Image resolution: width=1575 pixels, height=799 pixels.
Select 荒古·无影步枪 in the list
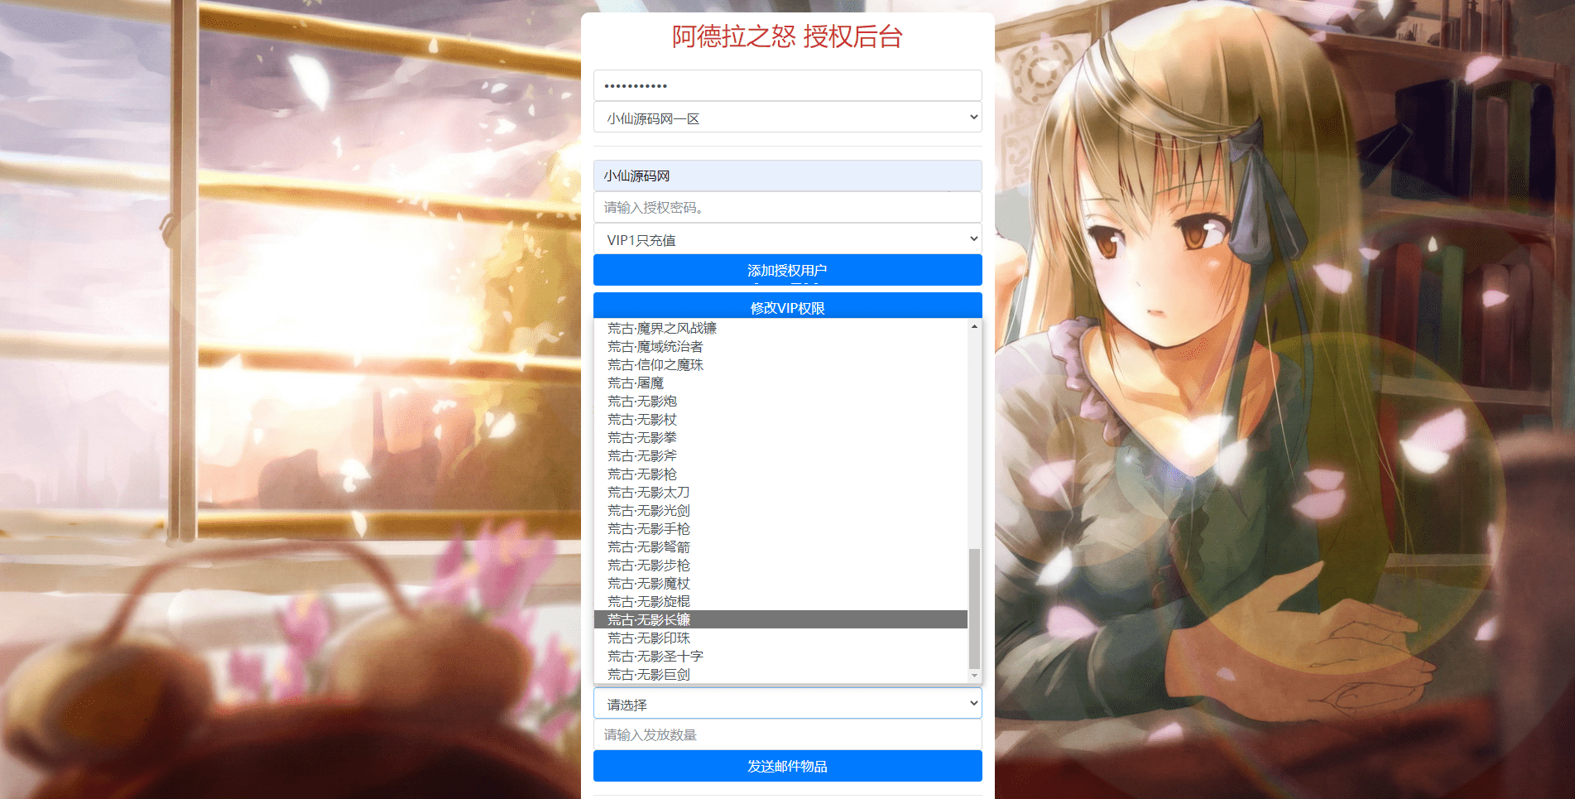tap(780, 566)
